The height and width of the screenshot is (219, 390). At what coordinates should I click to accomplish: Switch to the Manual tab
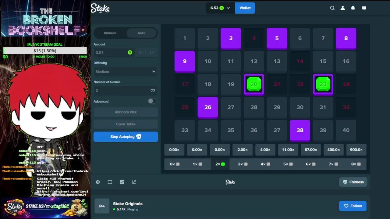(110, 33)
